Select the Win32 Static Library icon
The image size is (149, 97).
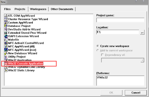pyautogui.click(x=6, y=70)
